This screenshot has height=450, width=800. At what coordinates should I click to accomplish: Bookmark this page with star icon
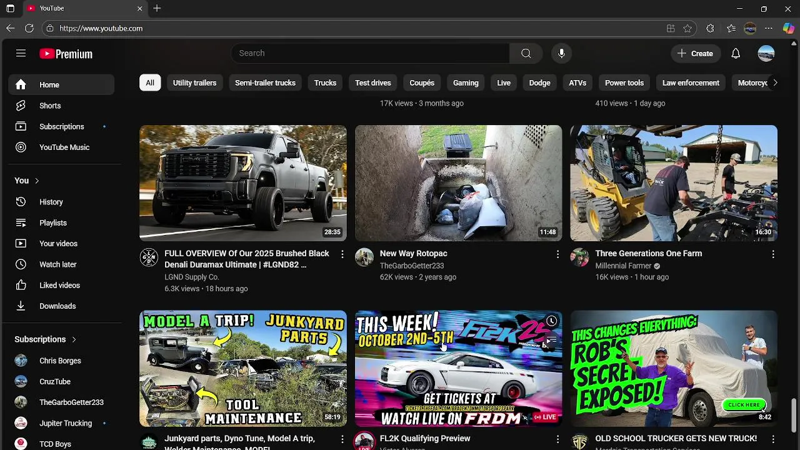(687, 28)
